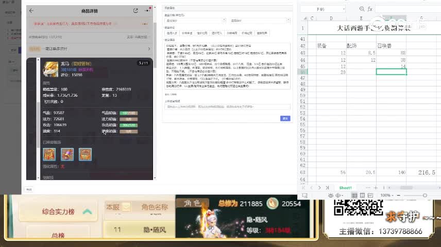441x247 pixels.
Task: Click the QR code image in stream overlay
Action: 358,207
